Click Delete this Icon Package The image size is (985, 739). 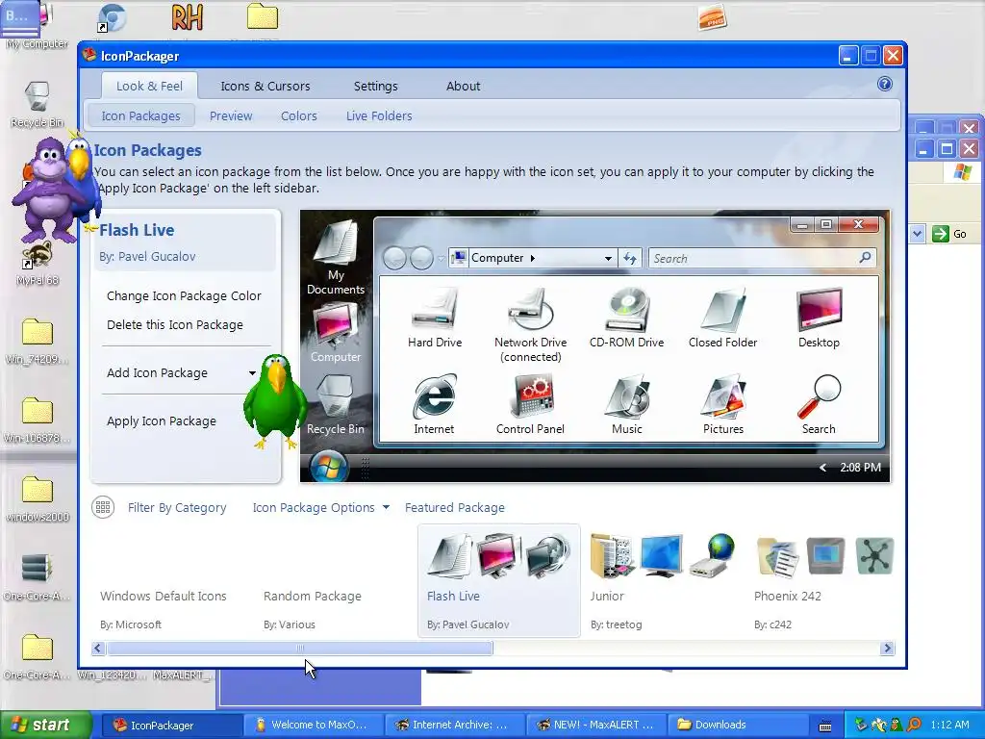[175, 325]
